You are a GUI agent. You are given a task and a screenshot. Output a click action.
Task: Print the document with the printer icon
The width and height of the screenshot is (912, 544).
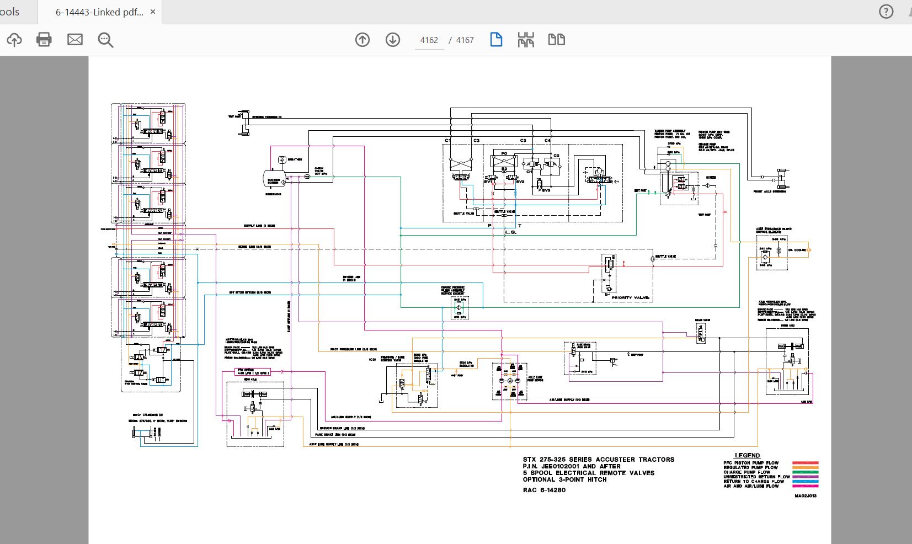click(x=44, y=40)
